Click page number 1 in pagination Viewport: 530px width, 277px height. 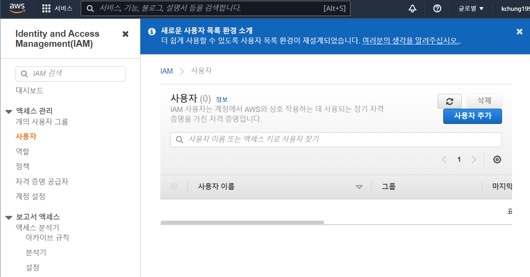pyautogui.click(x=459, y=159)
